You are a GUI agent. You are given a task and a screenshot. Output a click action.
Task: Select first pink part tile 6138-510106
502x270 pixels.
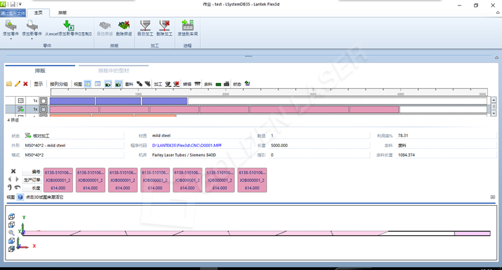coord(58,180)
